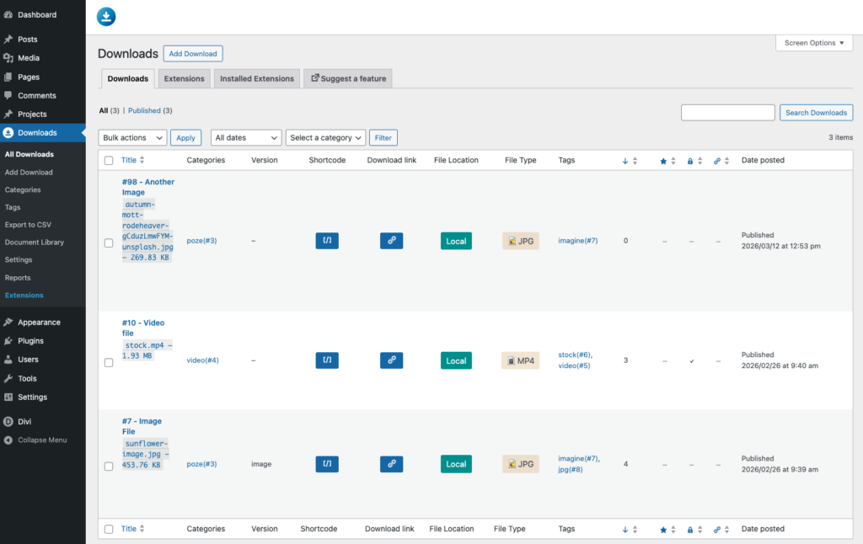Sort by featured star column icon
863x544 pixels.
(x=663, y=161)
